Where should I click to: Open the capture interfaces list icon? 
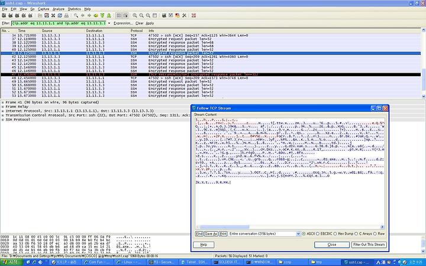pos(4,15)
